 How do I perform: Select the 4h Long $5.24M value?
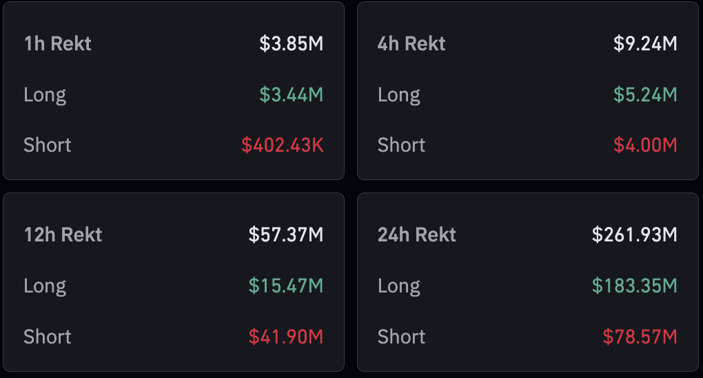[645, 94]
